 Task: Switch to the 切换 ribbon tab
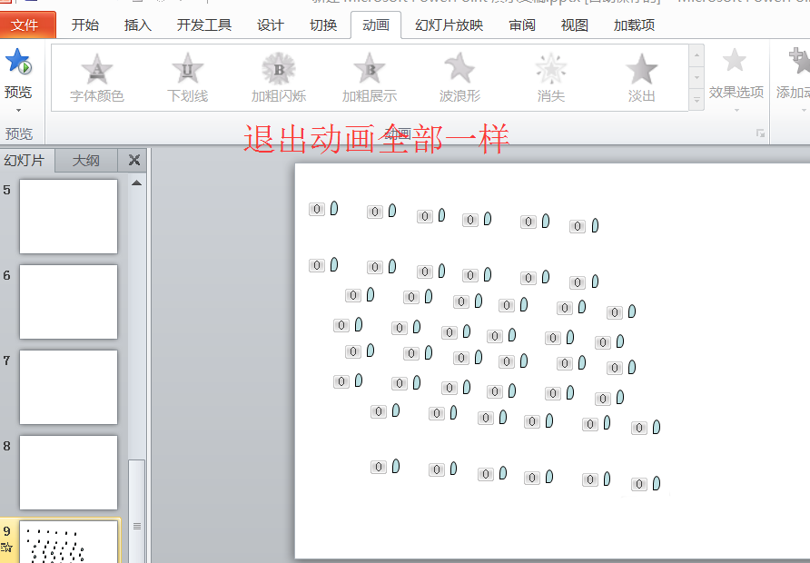pos(322,25)
